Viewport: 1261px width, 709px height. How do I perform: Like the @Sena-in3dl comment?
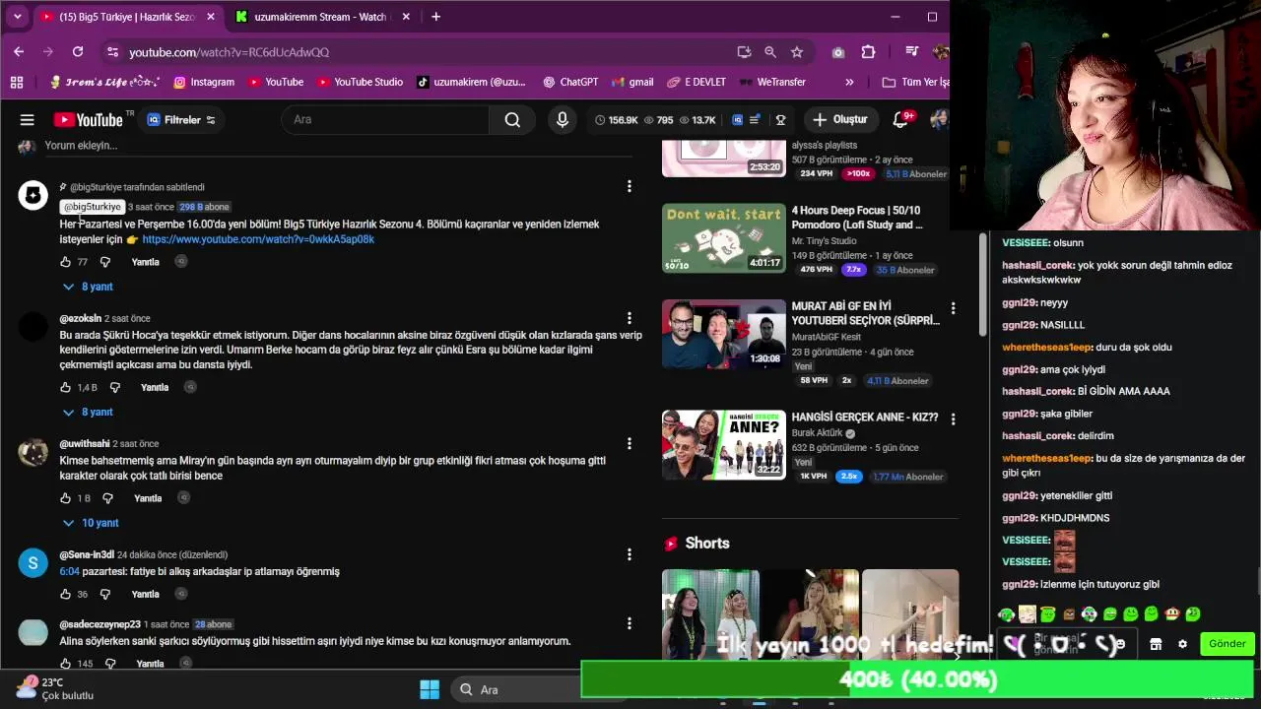click(65, 594)
